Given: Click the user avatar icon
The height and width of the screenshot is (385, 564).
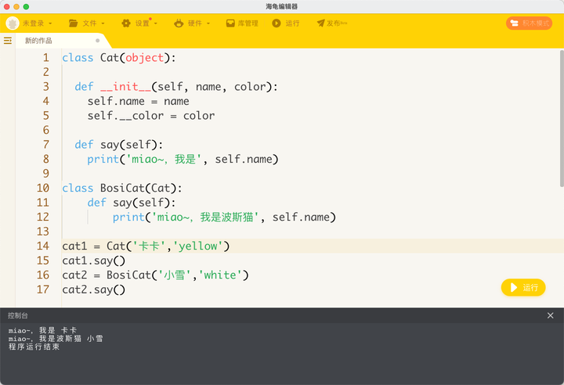Looking at the screenshot, I should click(13, 23).
